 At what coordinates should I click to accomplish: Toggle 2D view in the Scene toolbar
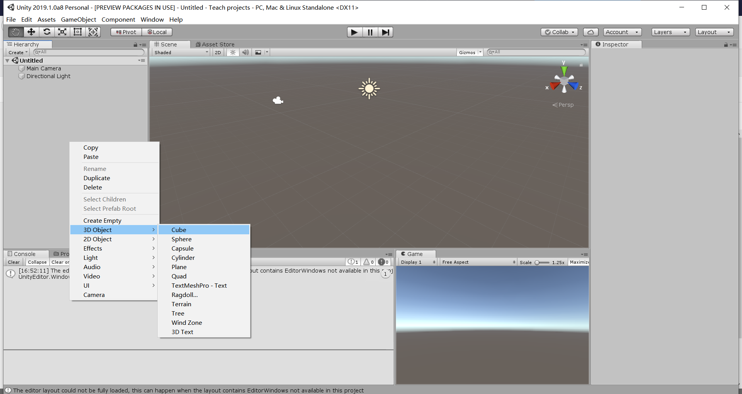(218, 52)
